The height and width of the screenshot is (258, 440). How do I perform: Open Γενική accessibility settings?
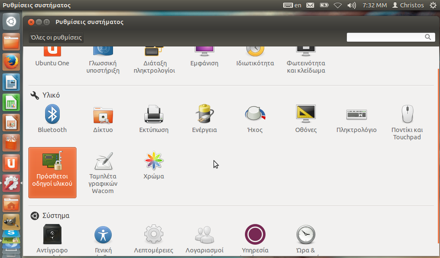point(103,239)
